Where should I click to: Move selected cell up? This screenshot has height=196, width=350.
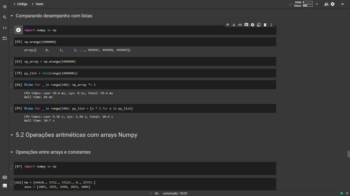pos(228,25)
